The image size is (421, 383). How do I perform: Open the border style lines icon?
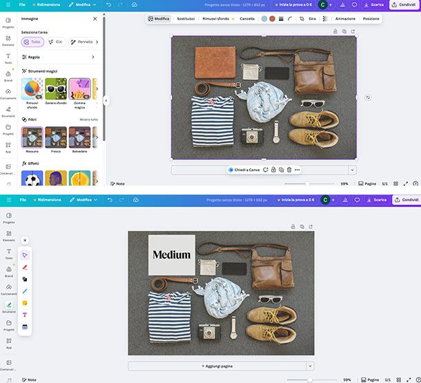(281, 19)
